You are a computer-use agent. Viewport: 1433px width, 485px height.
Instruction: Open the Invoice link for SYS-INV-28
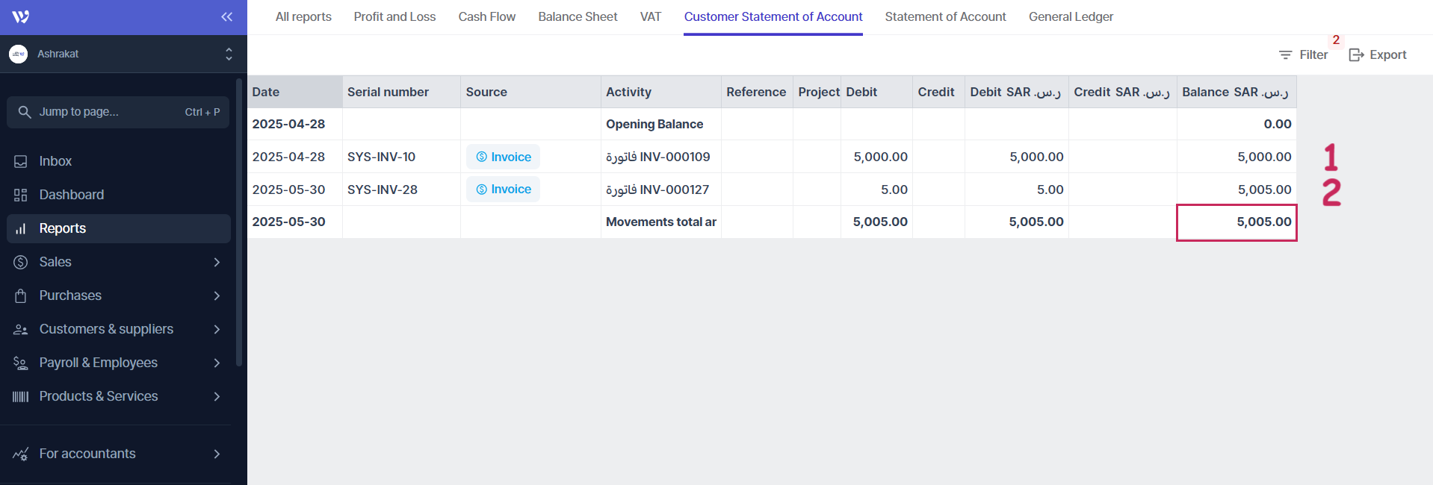pos(504,190)
